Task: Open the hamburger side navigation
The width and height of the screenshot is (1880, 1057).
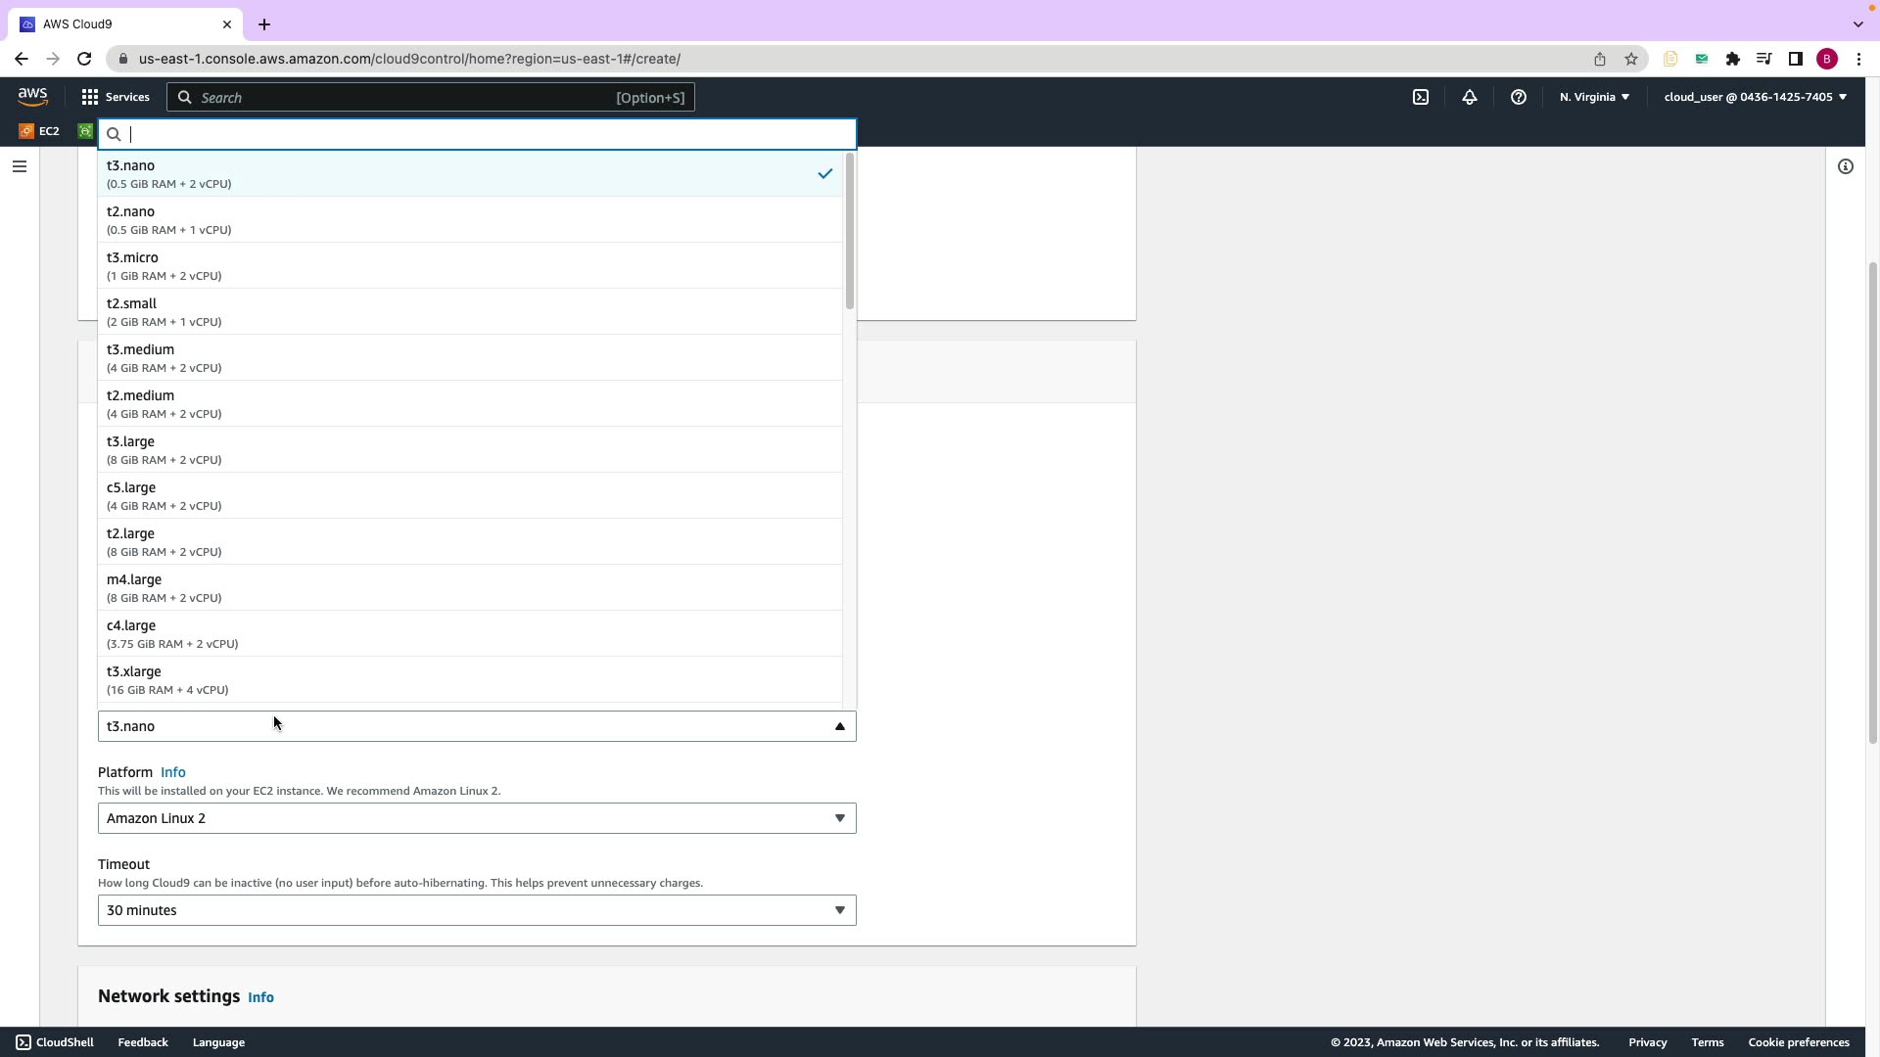Action: pyautogui.click(x=19, y=166)
